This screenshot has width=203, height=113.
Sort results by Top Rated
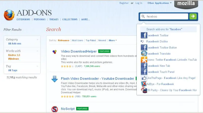tap(91, 40)
